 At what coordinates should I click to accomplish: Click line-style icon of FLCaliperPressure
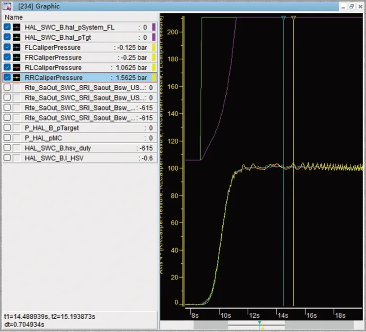click(17, 47)
